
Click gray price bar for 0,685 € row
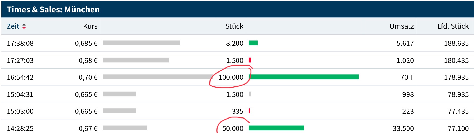[141, 43]
